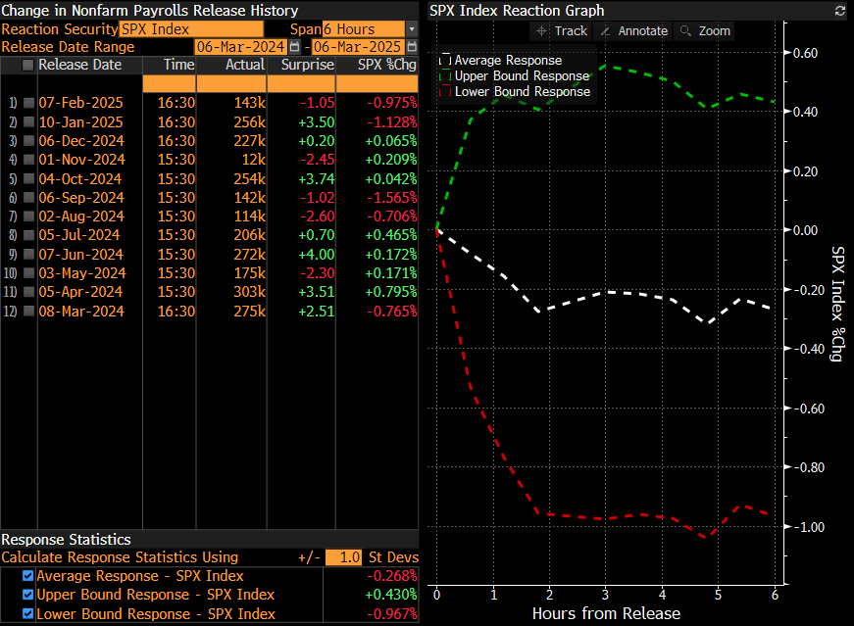Image resolution: width=854 pixels, height=626 pixels.
Task: Edit the 1.0 St Devs value field
Action: (343, 557)
